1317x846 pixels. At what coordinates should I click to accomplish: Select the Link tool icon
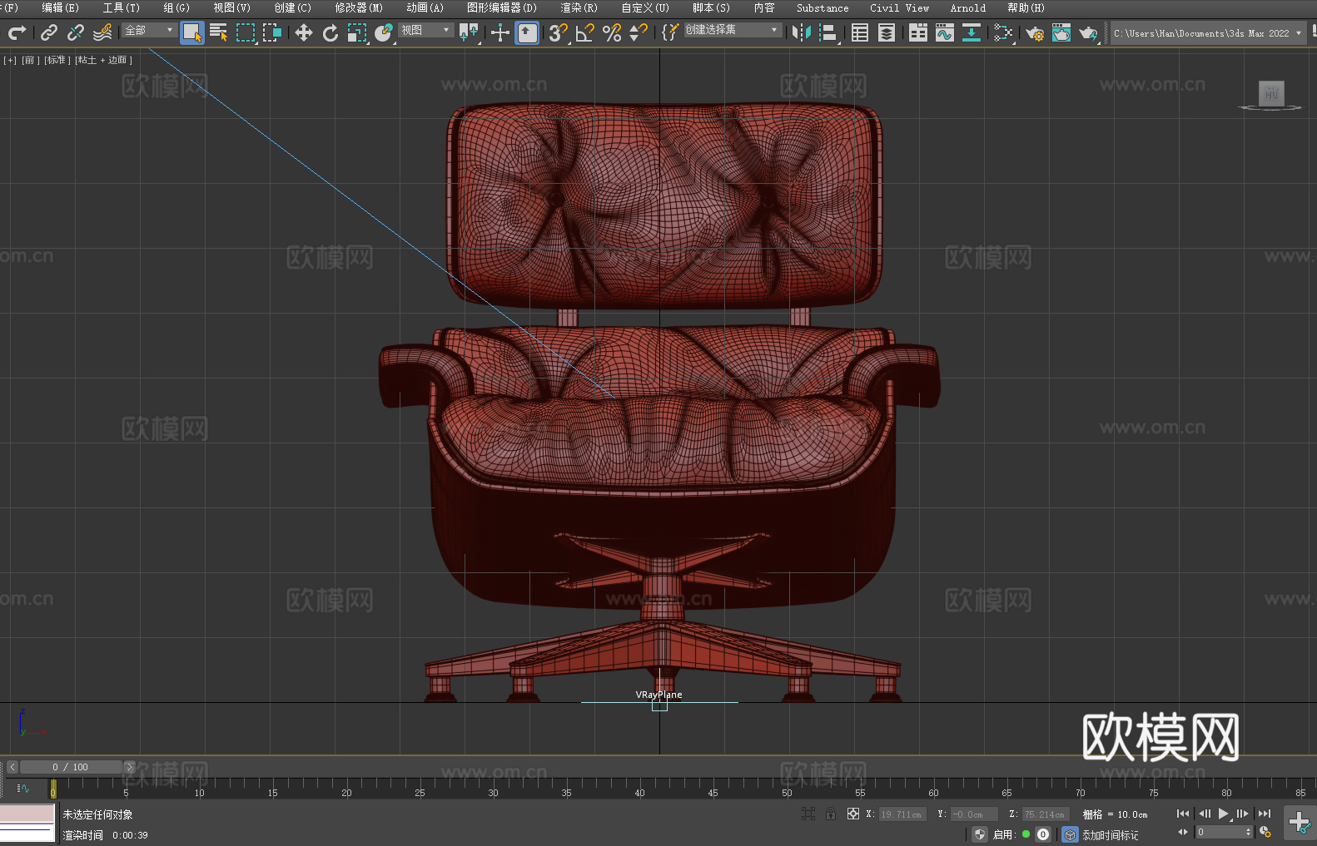pyautogui.click(x=49, y=32)
